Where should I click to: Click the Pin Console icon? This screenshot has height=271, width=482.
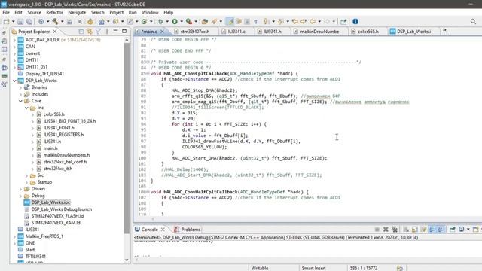tap(453, 229)
